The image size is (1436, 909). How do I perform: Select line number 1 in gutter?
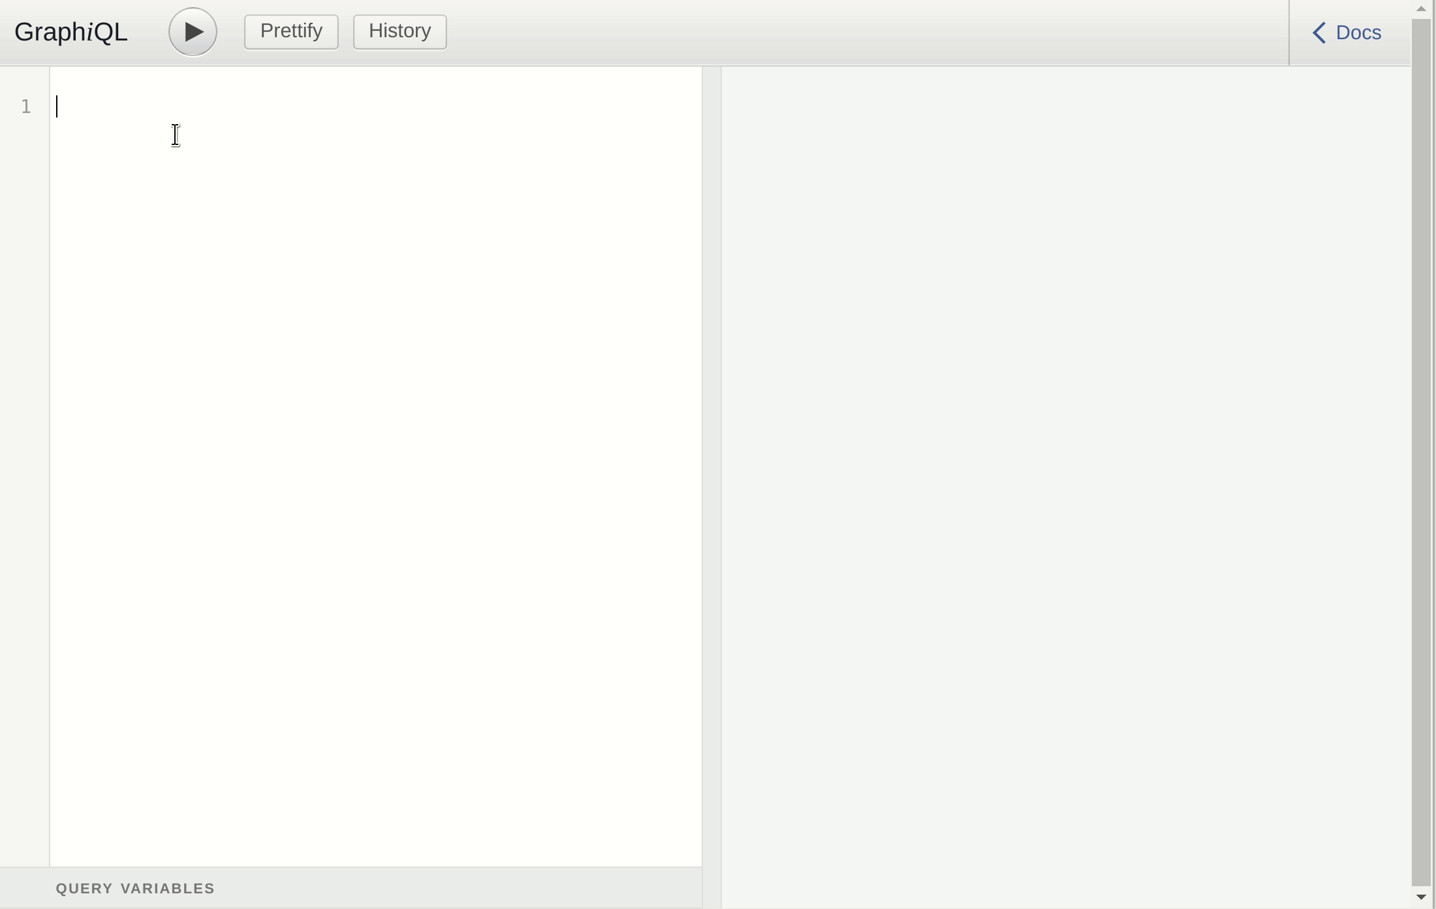(x=26, y=106)
